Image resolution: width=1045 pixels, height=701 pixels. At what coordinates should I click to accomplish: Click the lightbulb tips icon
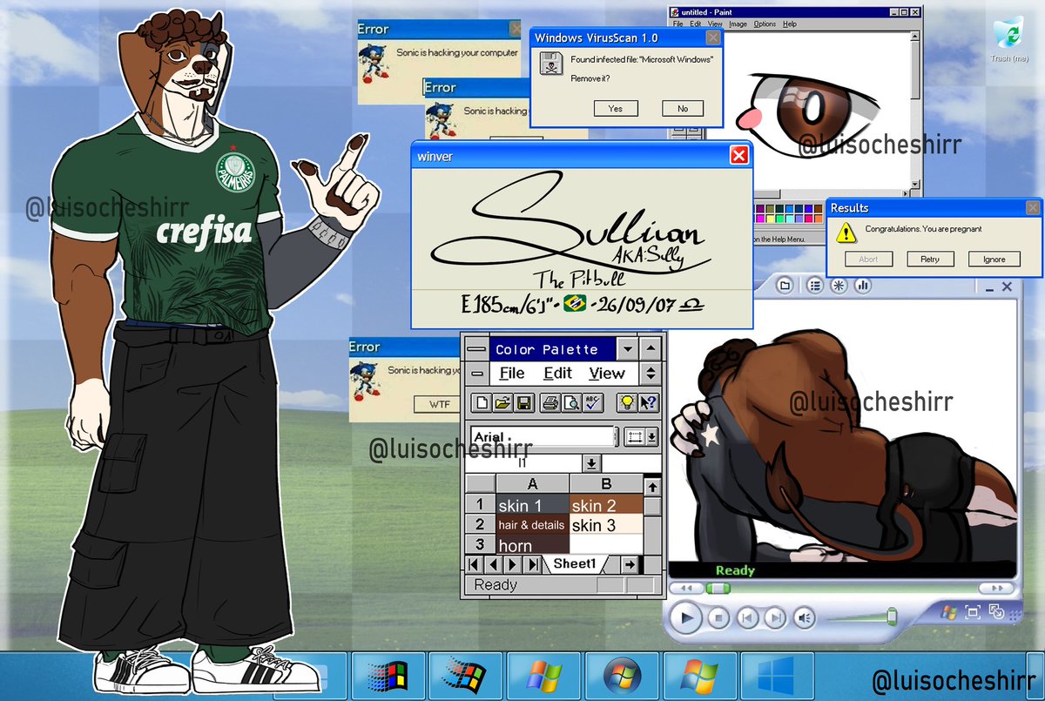tap(625, 402)
